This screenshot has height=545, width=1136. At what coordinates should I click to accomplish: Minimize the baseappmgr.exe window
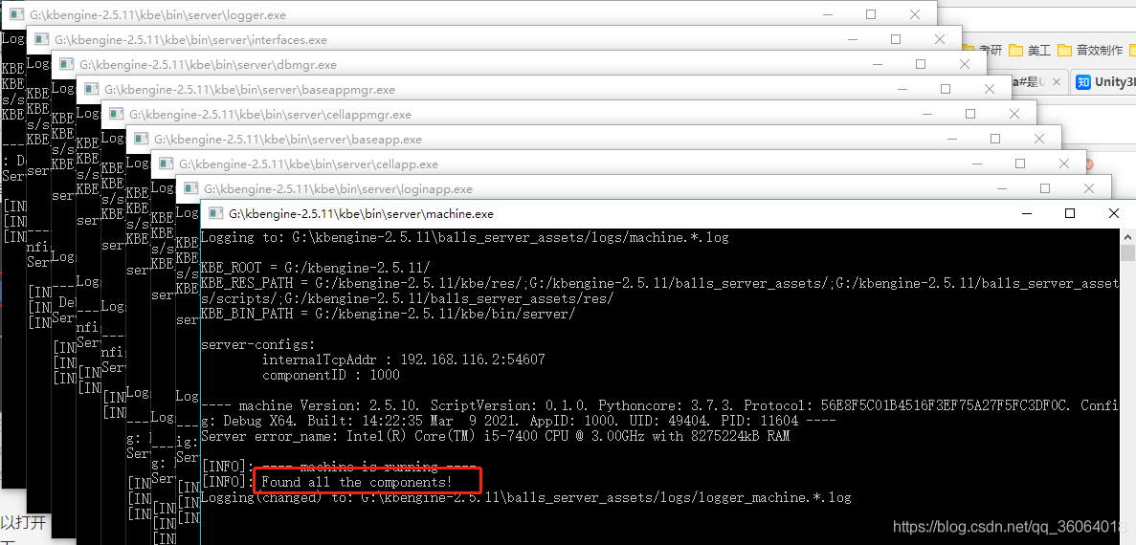coord(902,90)
